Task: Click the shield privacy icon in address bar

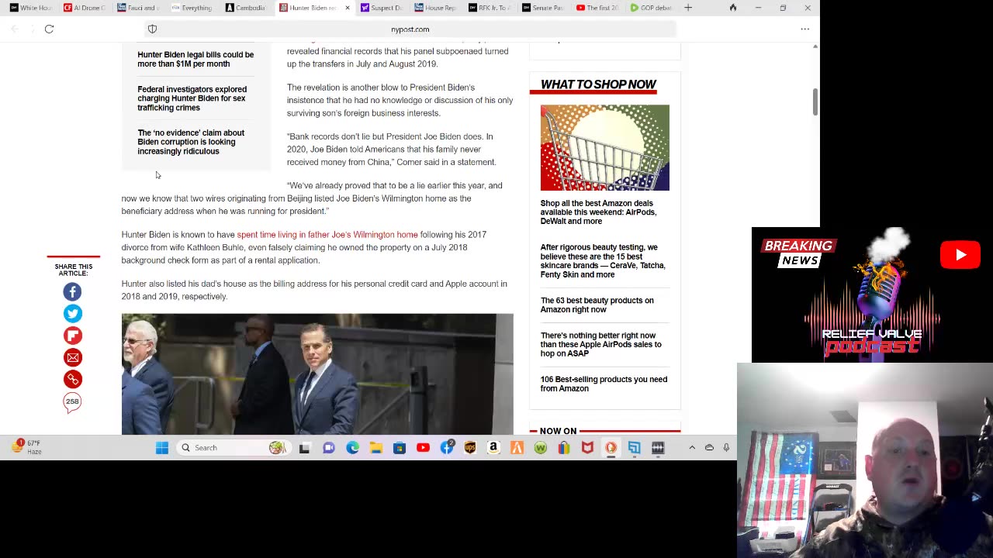Action: point(152,29)
